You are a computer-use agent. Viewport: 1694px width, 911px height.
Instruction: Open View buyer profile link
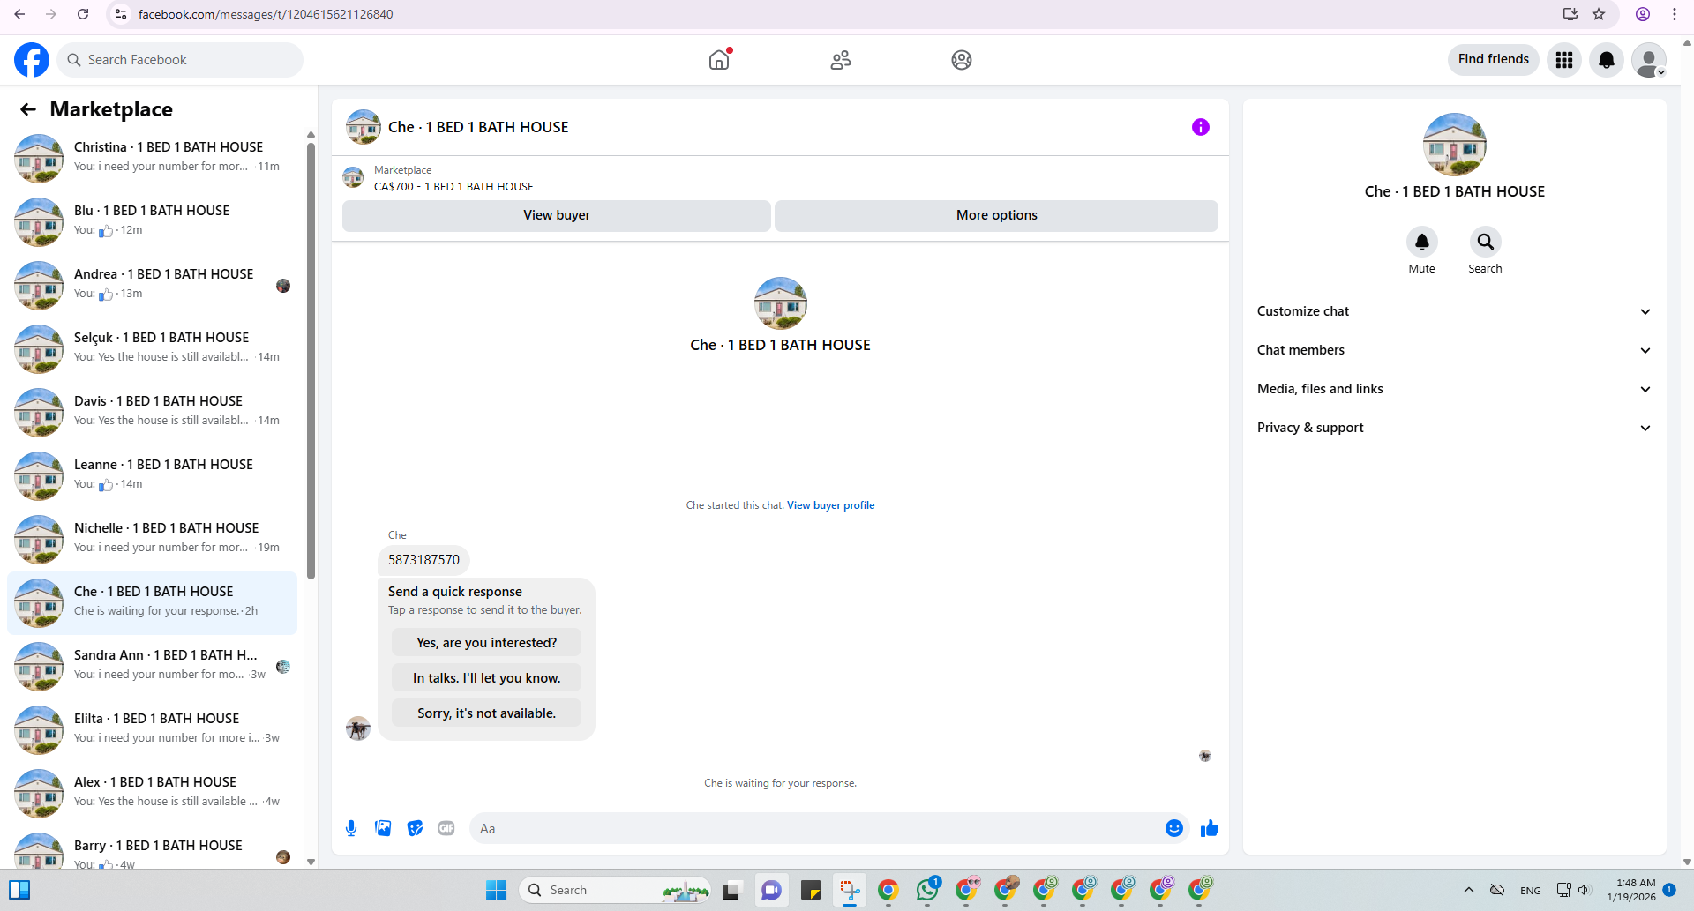(x=831, y=505)
